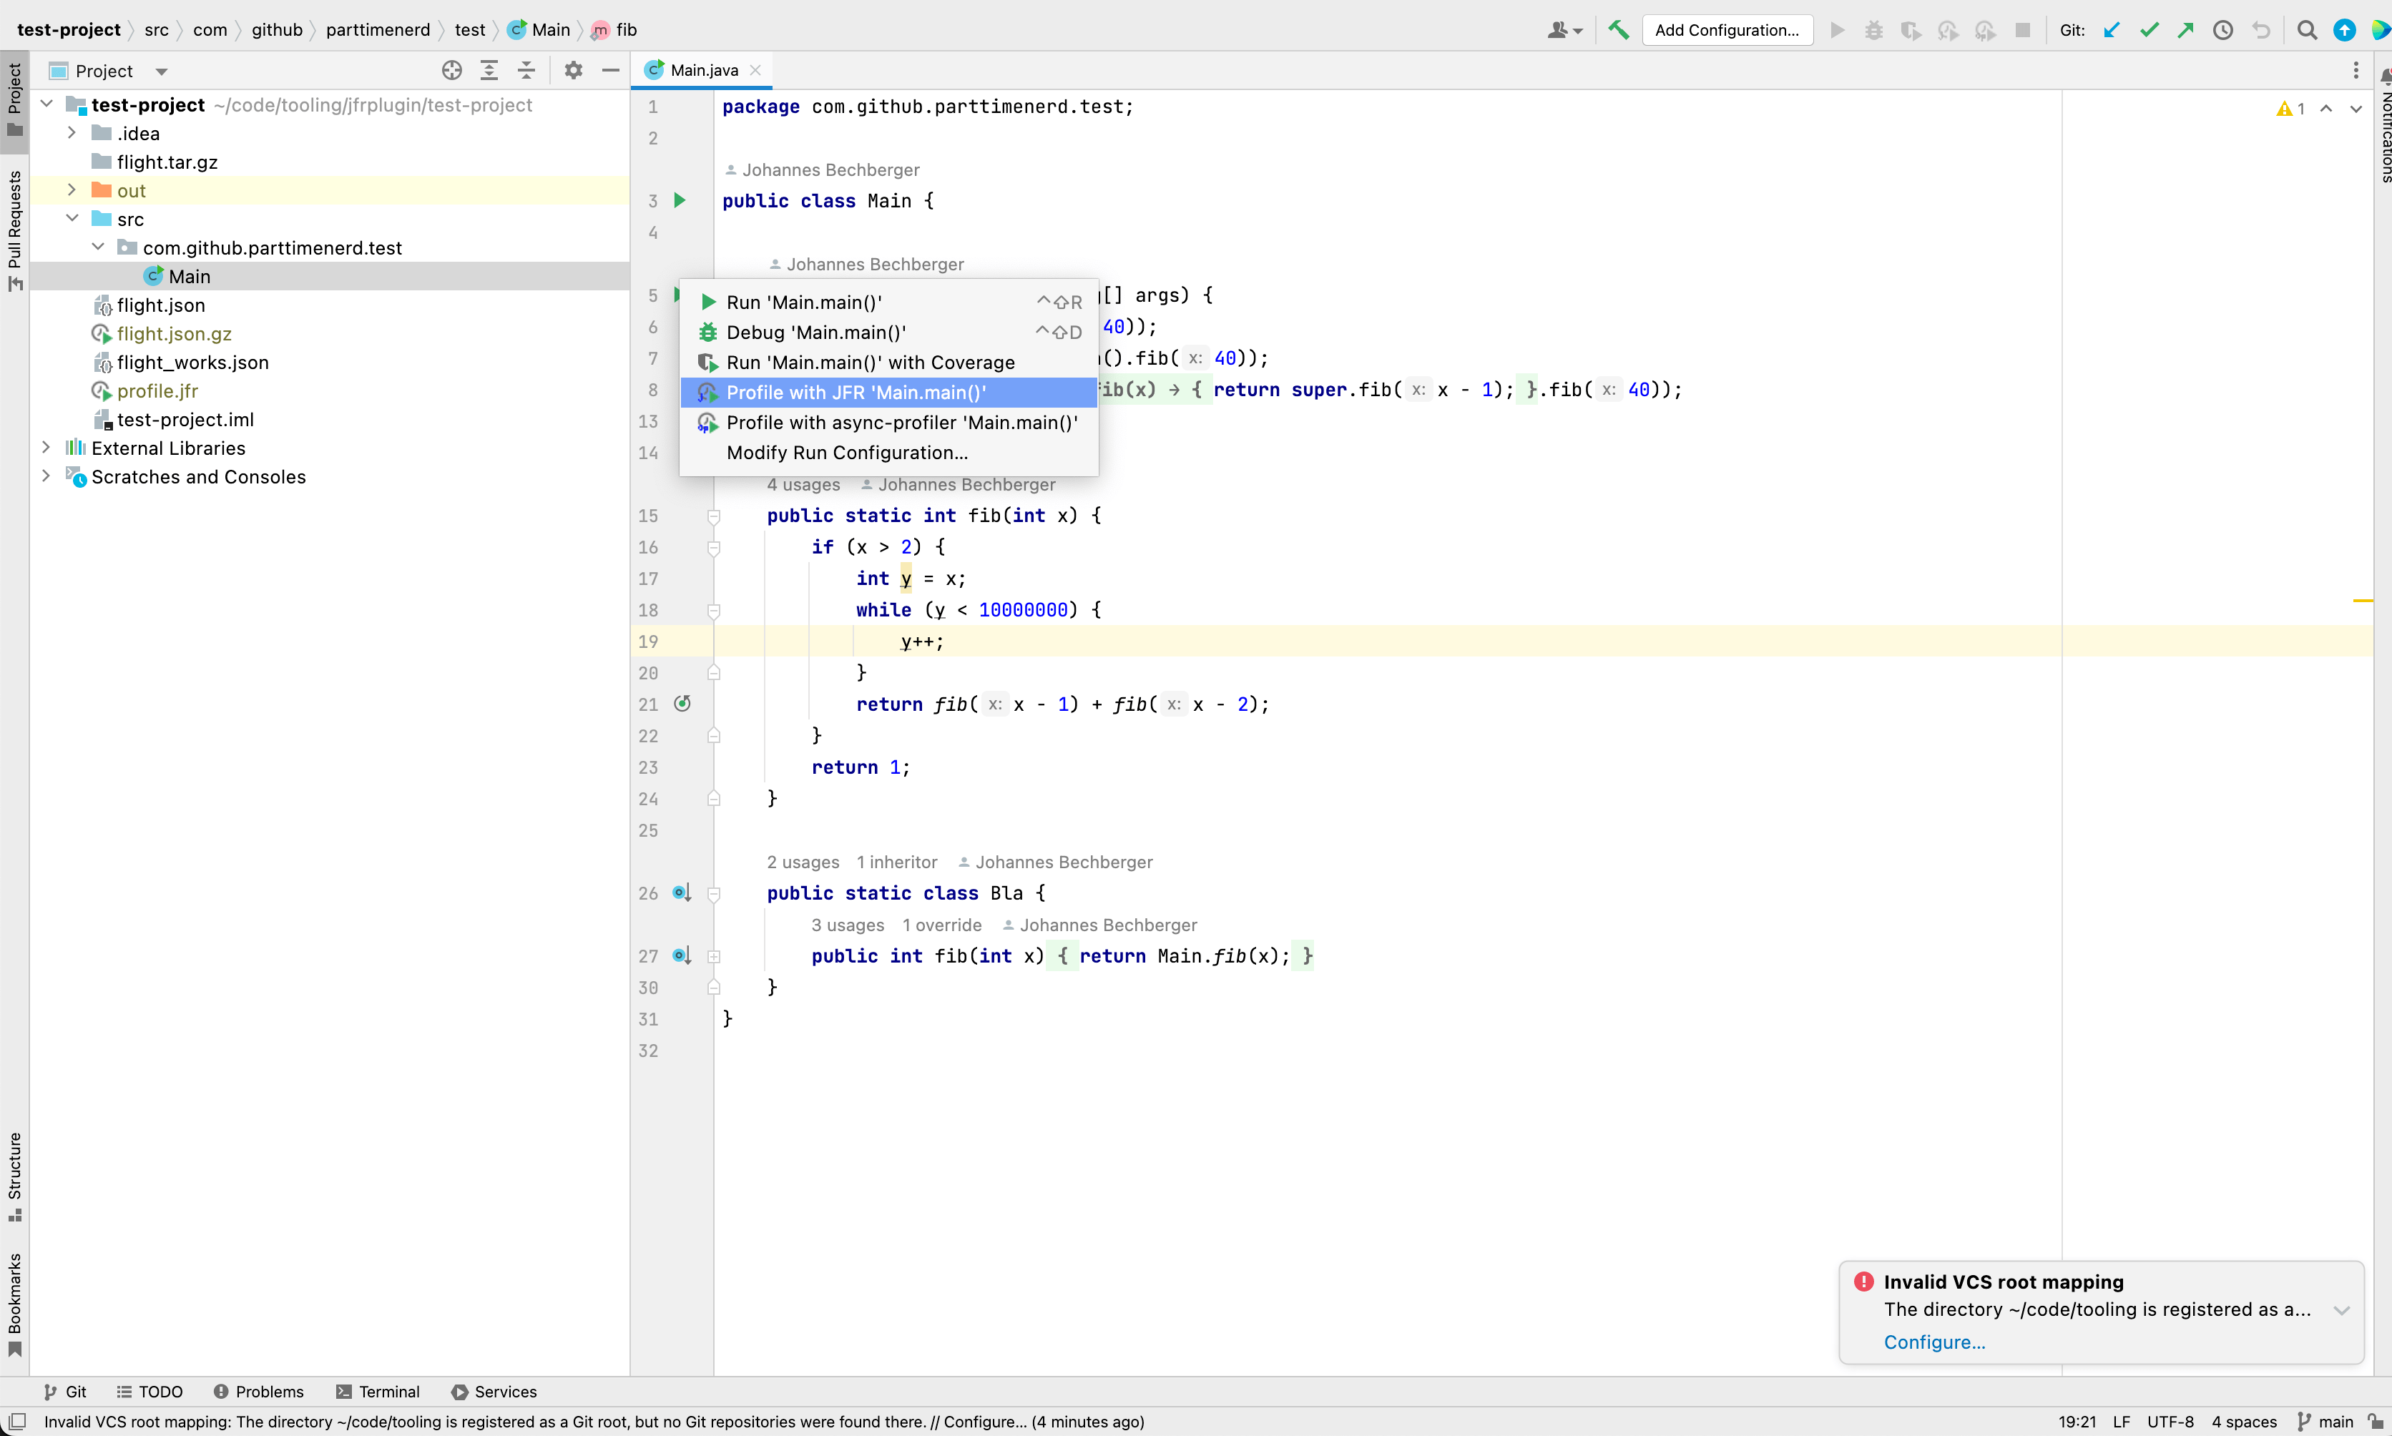The height and width of the screenshot is (1436, 2392).
Task: Expand the Invalid VCS root notification details
Action: click(x=2343, y=1309)
